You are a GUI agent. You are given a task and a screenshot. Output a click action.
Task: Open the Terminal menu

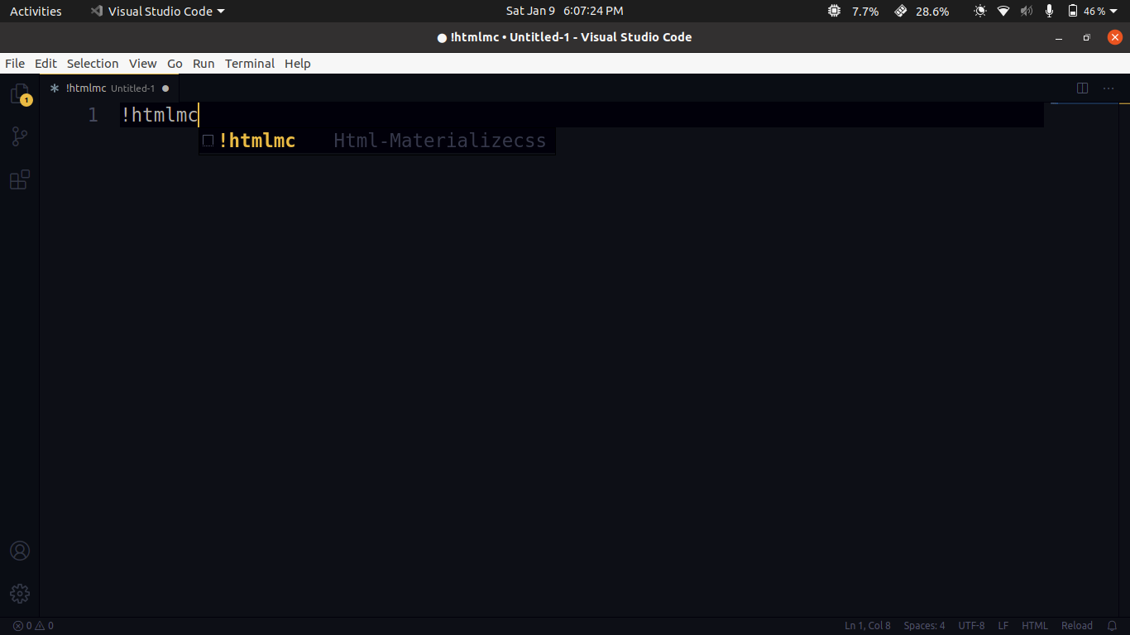[250, 64]
